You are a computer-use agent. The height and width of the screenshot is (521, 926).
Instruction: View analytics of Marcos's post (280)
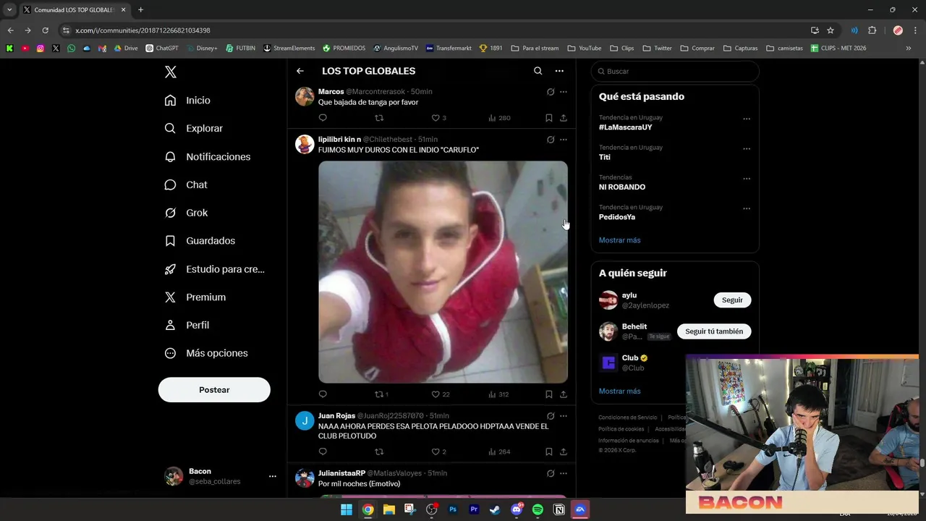point(499,118)
